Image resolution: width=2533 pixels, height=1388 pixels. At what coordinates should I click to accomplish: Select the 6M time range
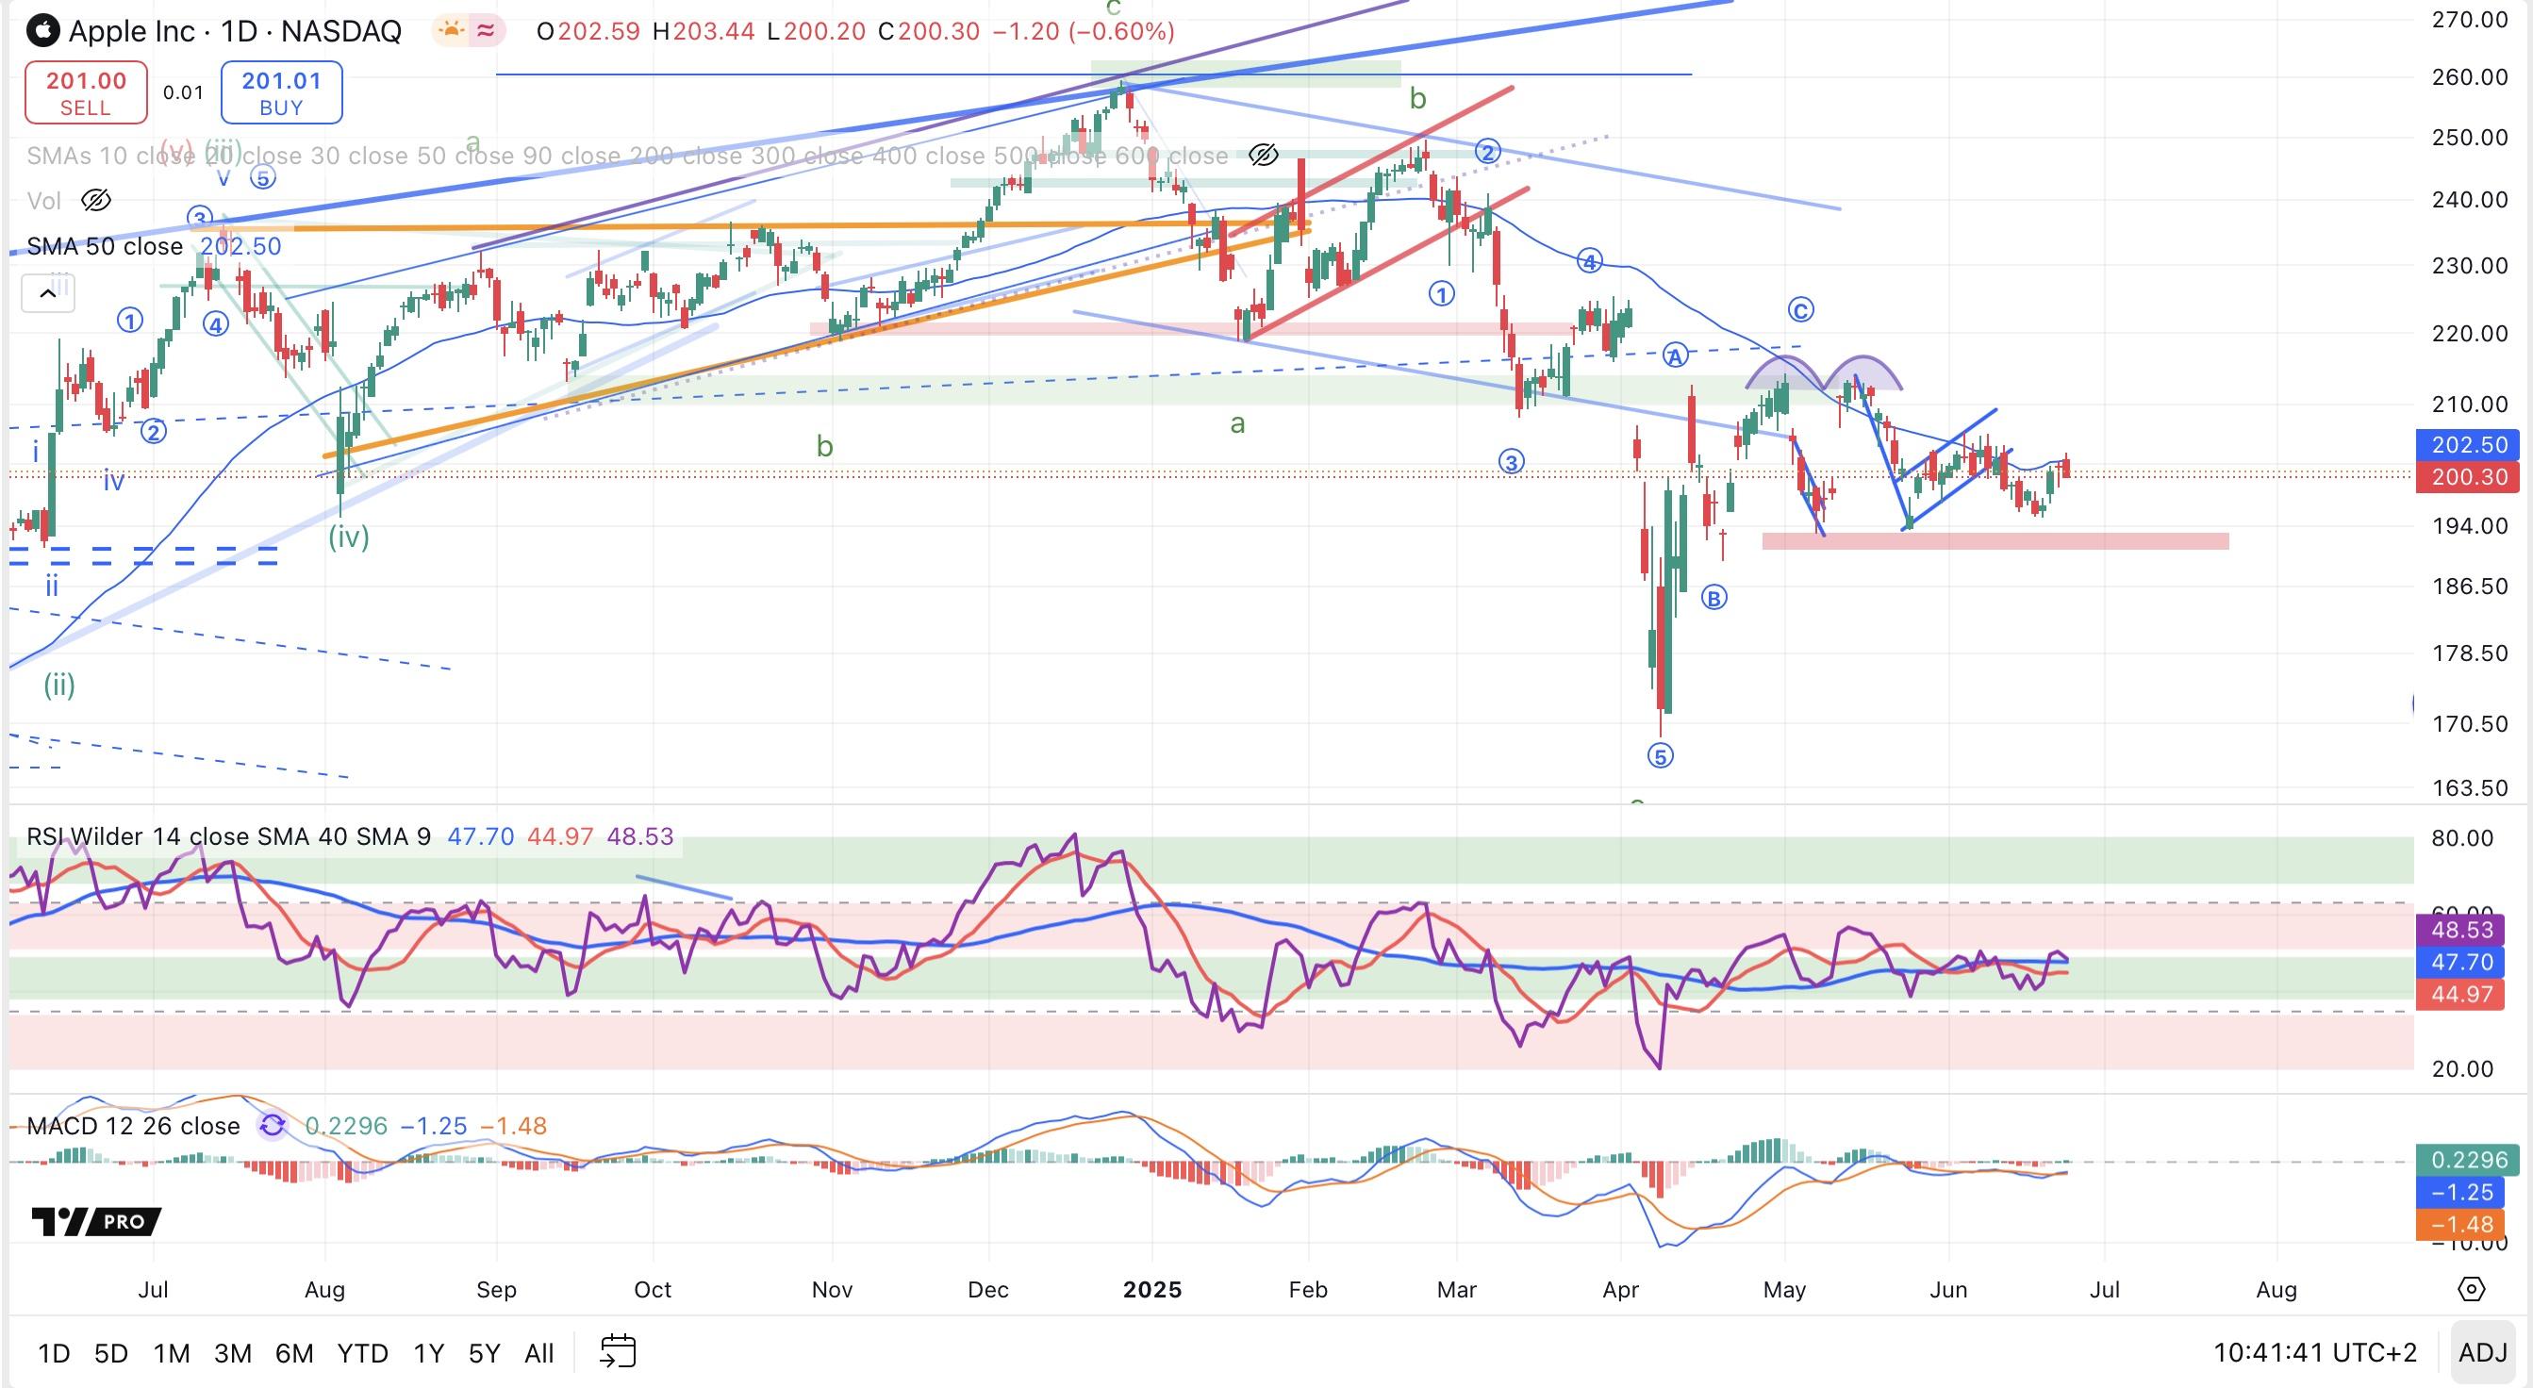click(294, 1354)
